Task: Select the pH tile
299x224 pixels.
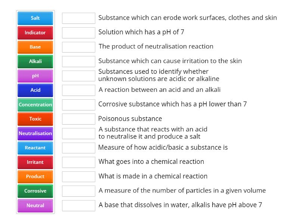Action: tap(35, 76)
